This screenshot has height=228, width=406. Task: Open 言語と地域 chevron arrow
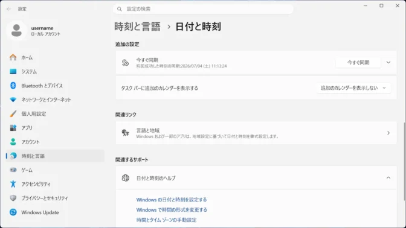click(x=388, y=133)
